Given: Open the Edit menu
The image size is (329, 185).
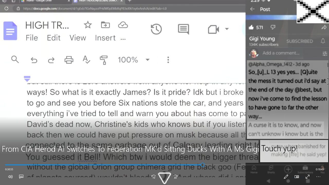Looking at the screenshot, I should pos(53,38).
